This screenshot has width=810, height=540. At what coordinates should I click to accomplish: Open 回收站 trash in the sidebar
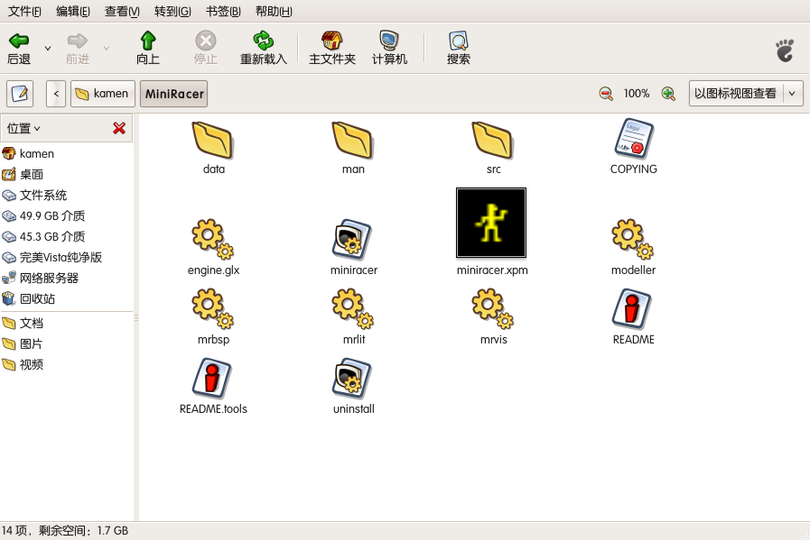point(66,298)
